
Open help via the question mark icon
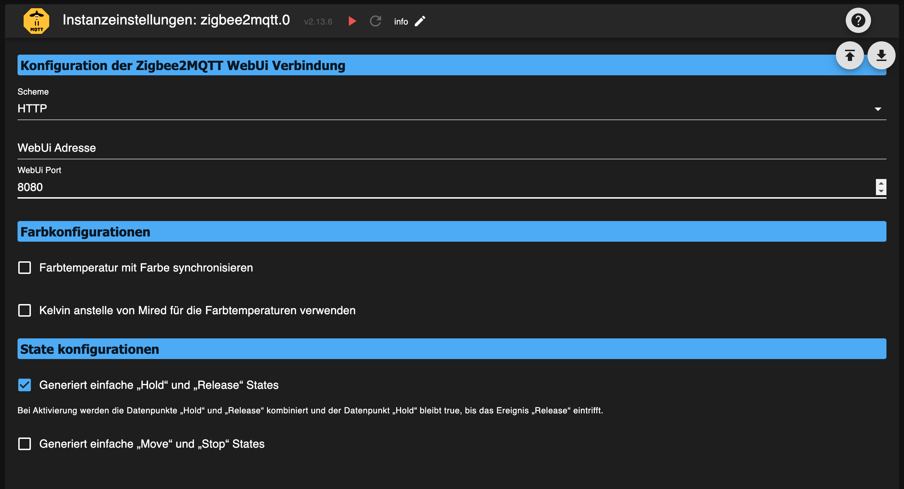858,20
